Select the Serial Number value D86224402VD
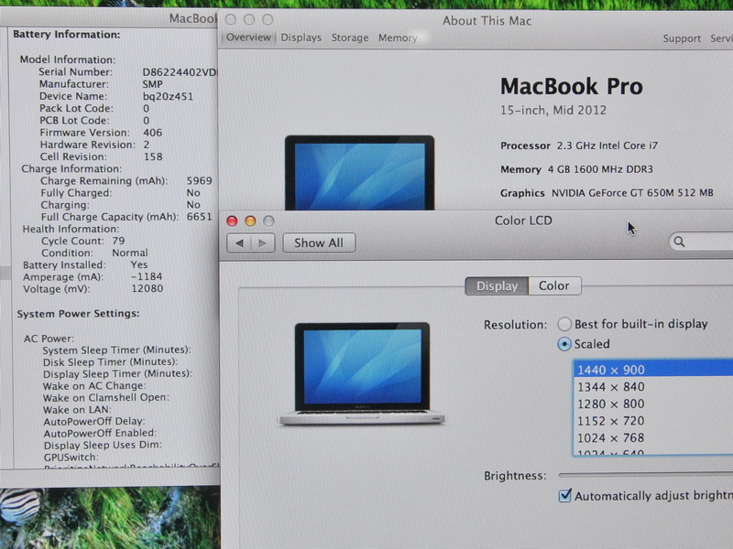Viewport: 733px width, 549px height. click(180, 72)
